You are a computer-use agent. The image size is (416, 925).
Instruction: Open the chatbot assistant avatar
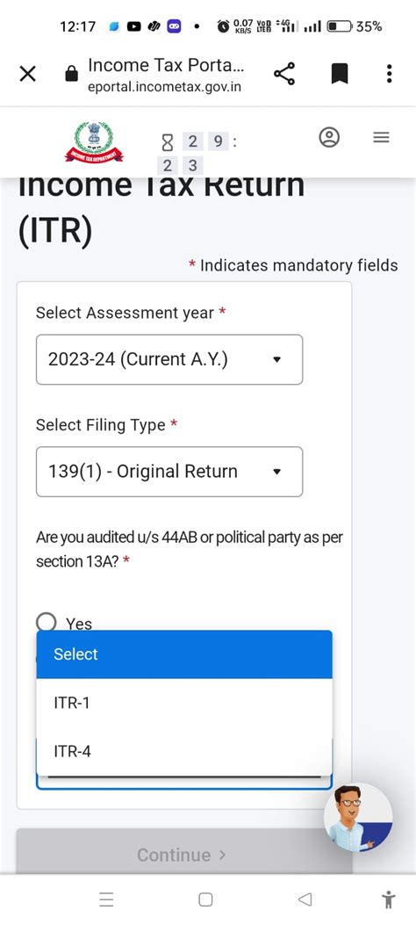[x=358, y=818]
